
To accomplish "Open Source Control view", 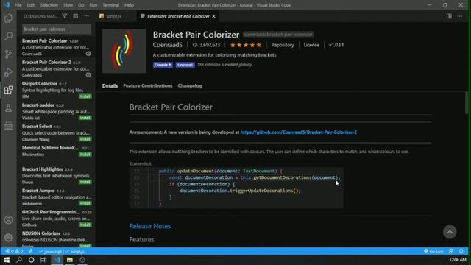I will click(8, 54).
